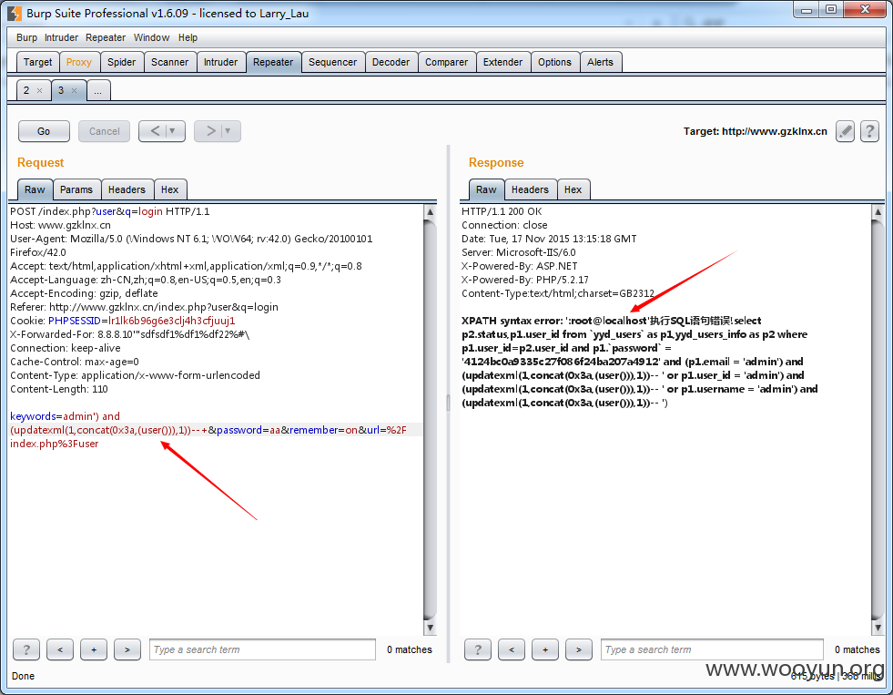Screen dimensions: 893x695
Task: Click the pencil edit target icon
Action: pos(845,131)
